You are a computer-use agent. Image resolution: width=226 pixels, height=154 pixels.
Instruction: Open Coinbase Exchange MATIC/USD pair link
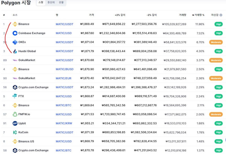pos(64,33)
